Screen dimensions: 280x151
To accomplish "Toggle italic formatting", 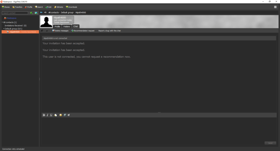I will 48,115.
